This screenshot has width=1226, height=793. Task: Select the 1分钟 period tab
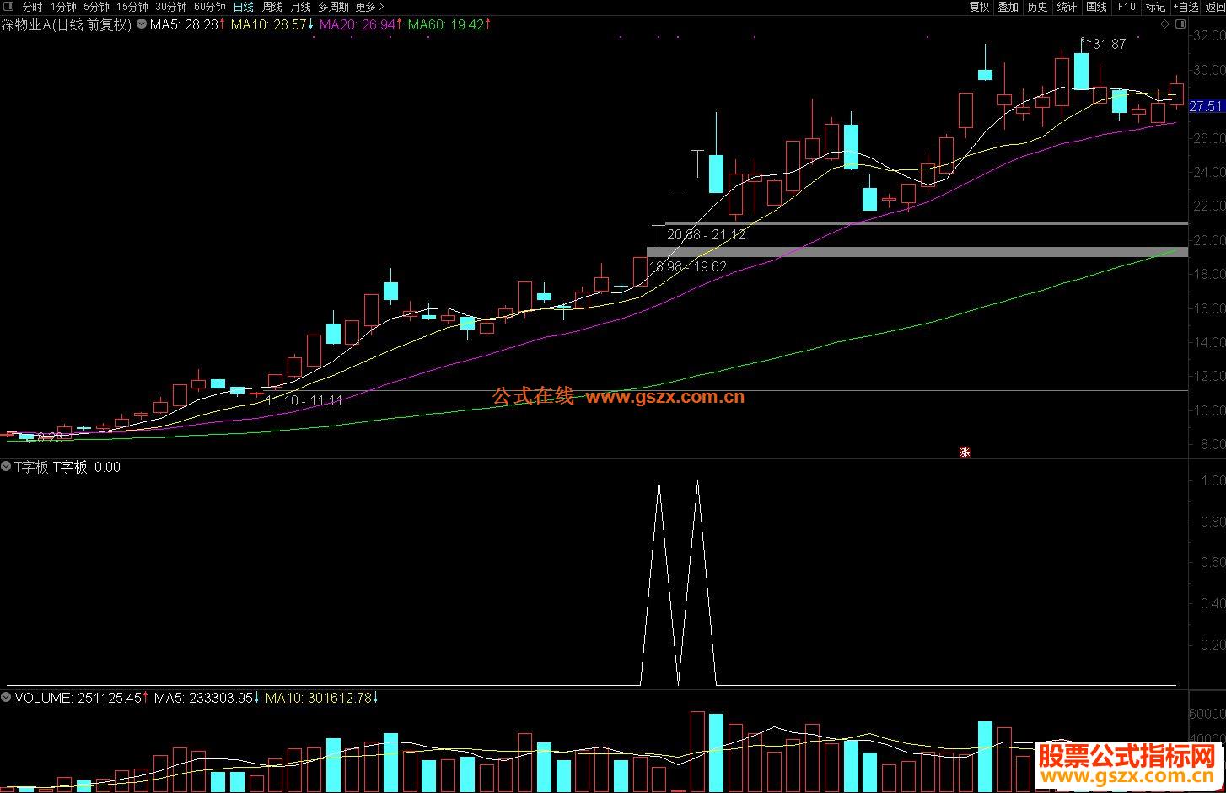coord(63,7)
